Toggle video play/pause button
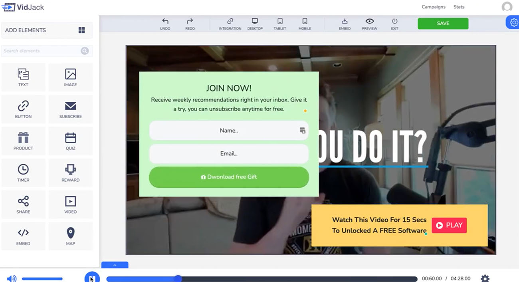This screenshot has width=519, height=282. pyautogui.click(x=92, y=278)
